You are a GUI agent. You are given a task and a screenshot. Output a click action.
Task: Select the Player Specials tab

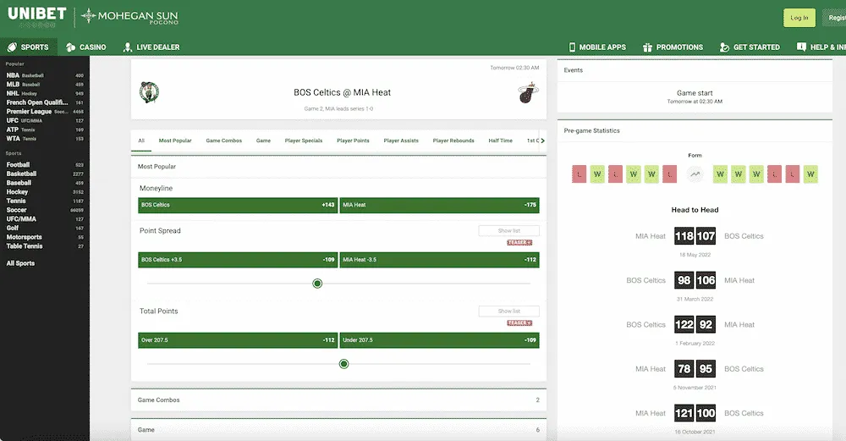point(303,141)
